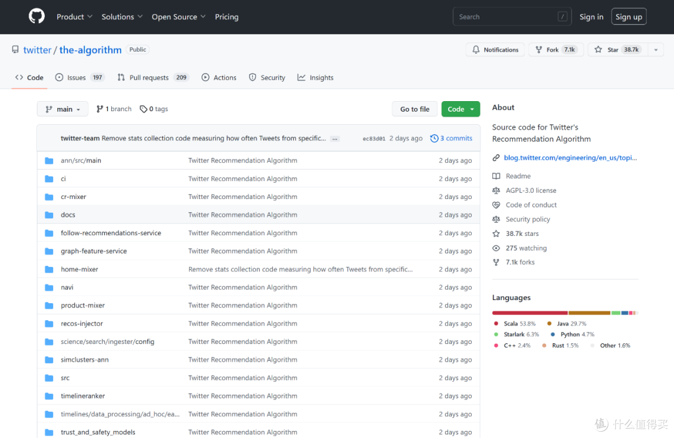This screenshot has width=674, height=438.
Task: Open the main branch selector dropdown
Action: (x=62, y=109)
